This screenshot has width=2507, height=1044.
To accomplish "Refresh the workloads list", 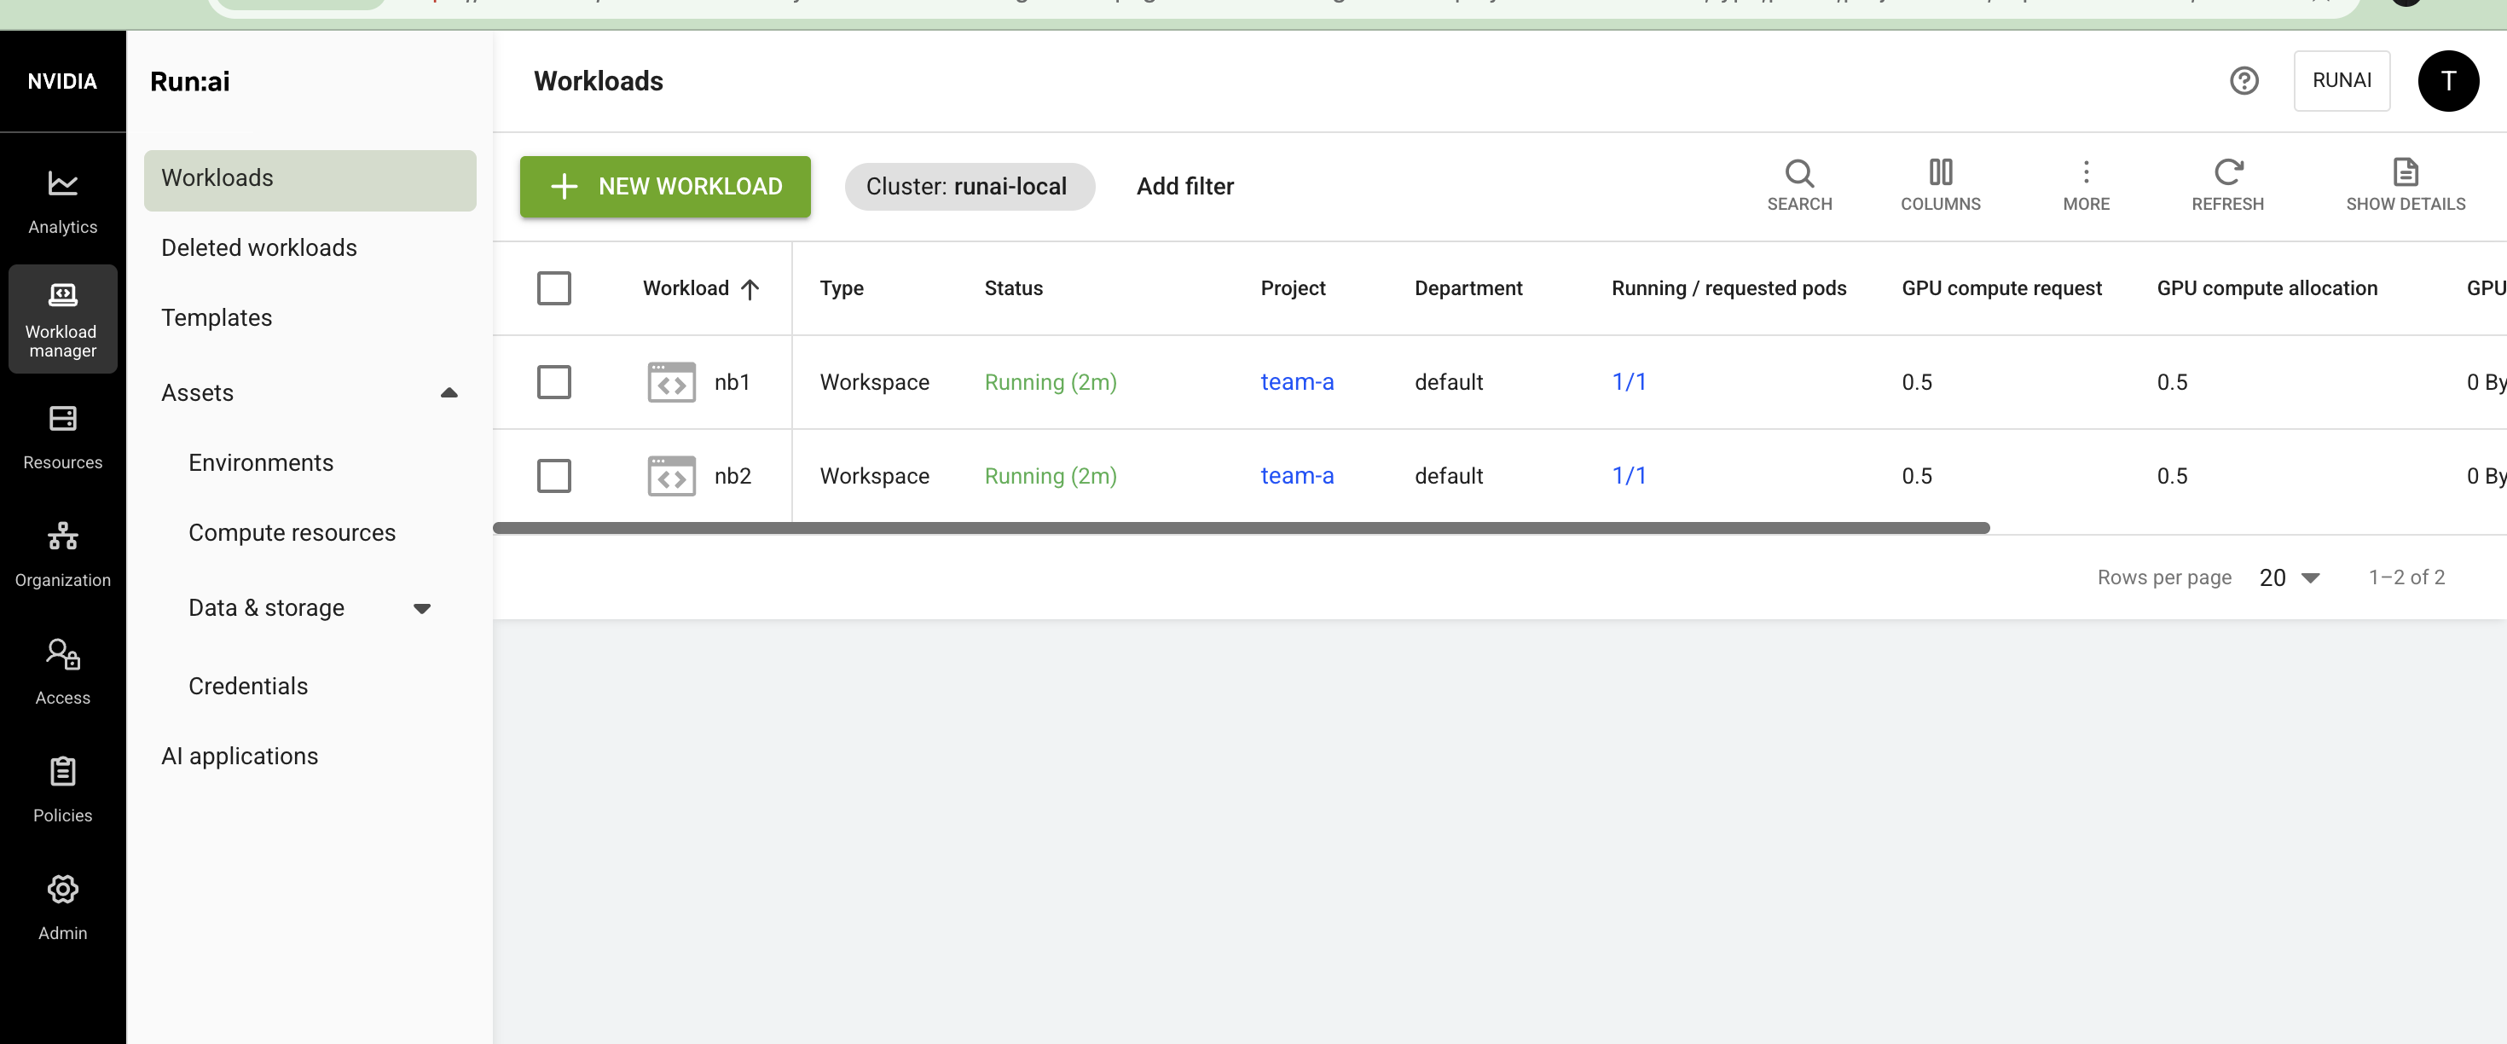I will [x=2226, y=185].
